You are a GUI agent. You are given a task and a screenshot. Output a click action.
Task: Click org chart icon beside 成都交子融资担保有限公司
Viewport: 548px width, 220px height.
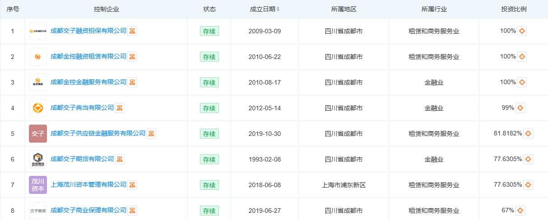click(132, 31)
